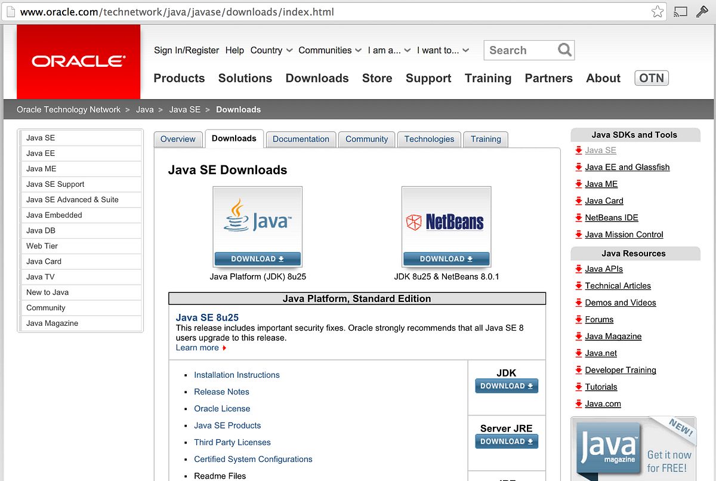Click the cast screen icon in address bar
Screen dimensions: 716x481
(x=680, y=11)
